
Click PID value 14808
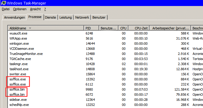(90, 69)
